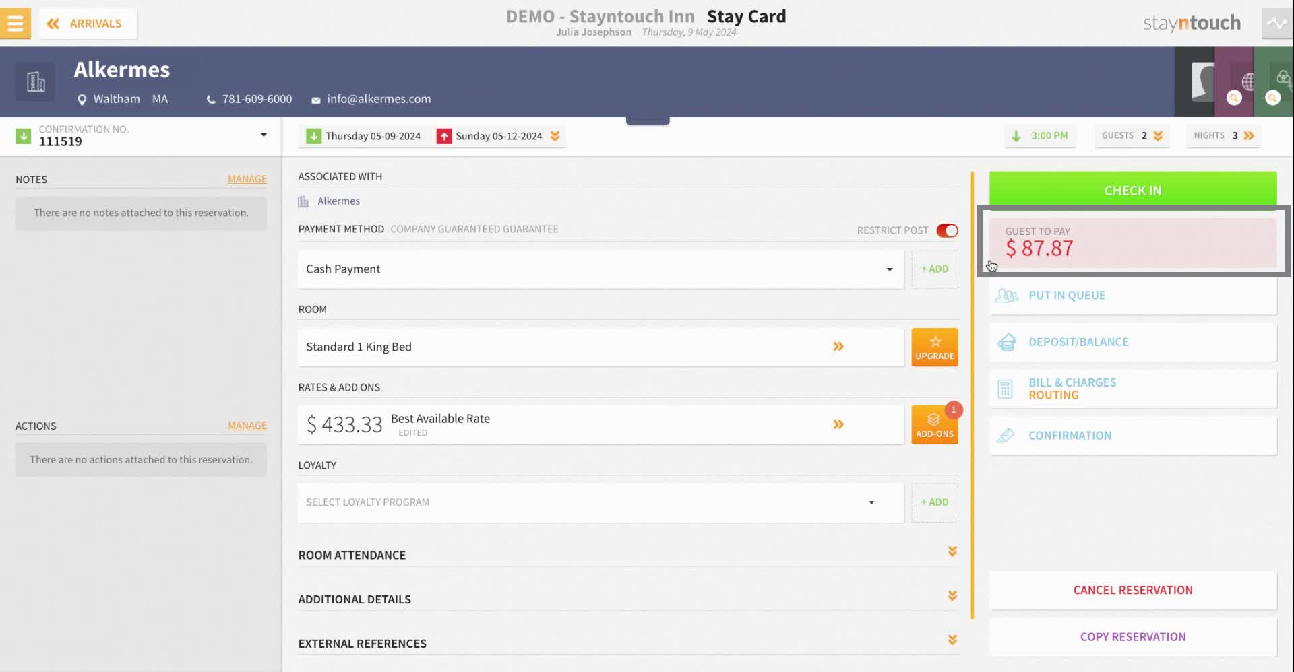
Task: Click the Sunday 05-12-2024 departure date
Action: coord(499,136)
